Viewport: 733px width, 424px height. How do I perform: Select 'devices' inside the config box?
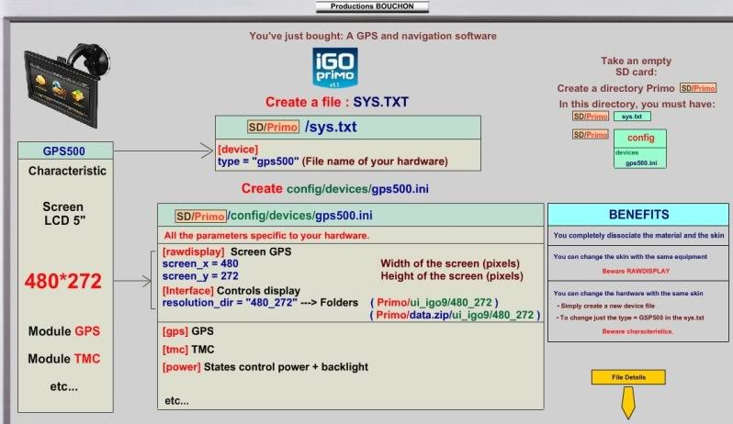(626, 152)
